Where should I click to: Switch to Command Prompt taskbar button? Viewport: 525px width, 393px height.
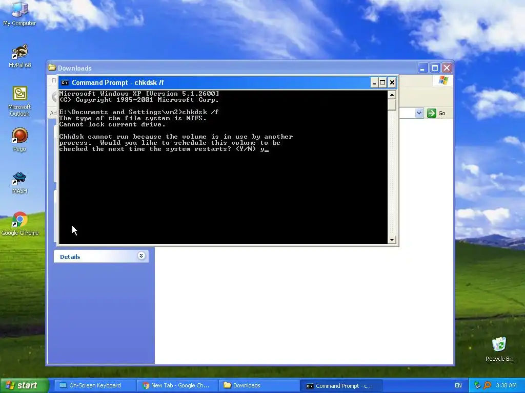tap(341, 386)
